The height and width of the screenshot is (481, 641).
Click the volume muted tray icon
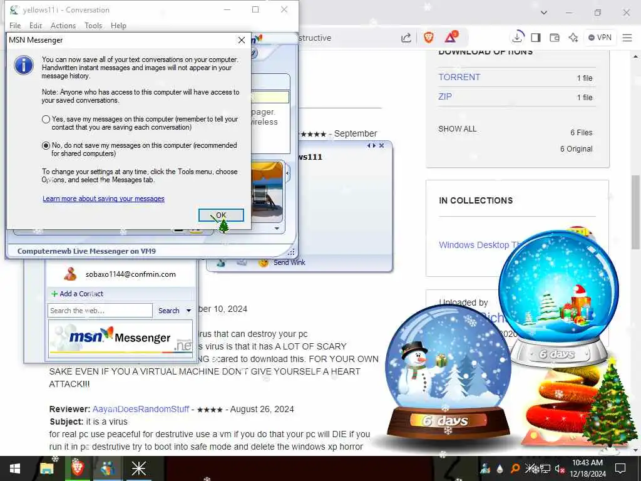[559, 468]
